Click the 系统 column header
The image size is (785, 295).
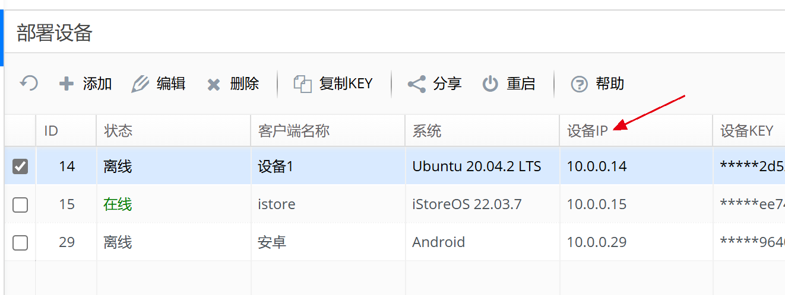coord(427,131)
